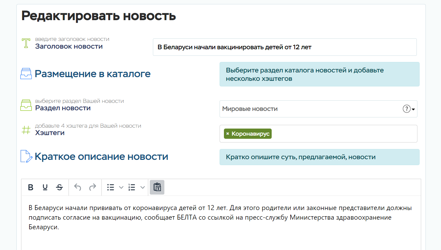Toggle Underline formatting in editor toolbar
This screenshot has width=441, height=250.
45,187
